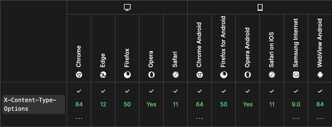Click the Firefox desktop browser icon
The width and height of the screenshot is (332, 127).
(x=127, y=75)
